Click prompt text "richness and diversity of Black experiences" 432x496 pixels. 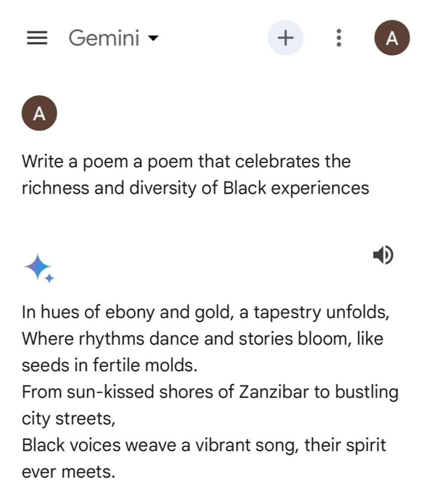[195, 188]
